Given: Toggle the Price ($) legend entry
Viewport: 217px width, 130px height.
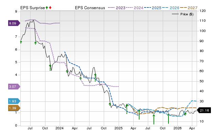Looking at the screenshot, I should [183, 14].
